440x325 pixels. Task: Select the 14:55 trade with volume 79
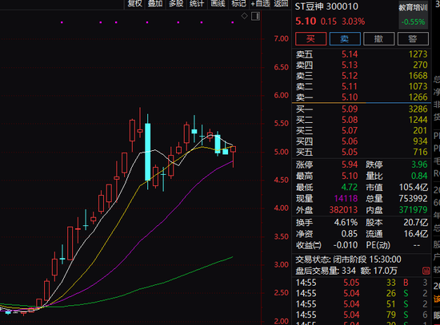pos(362,315)
